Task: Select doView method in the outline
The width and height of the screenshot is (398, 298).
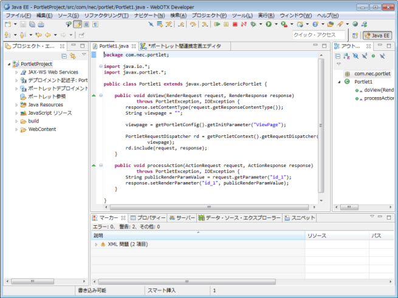Action: (379, 90)
